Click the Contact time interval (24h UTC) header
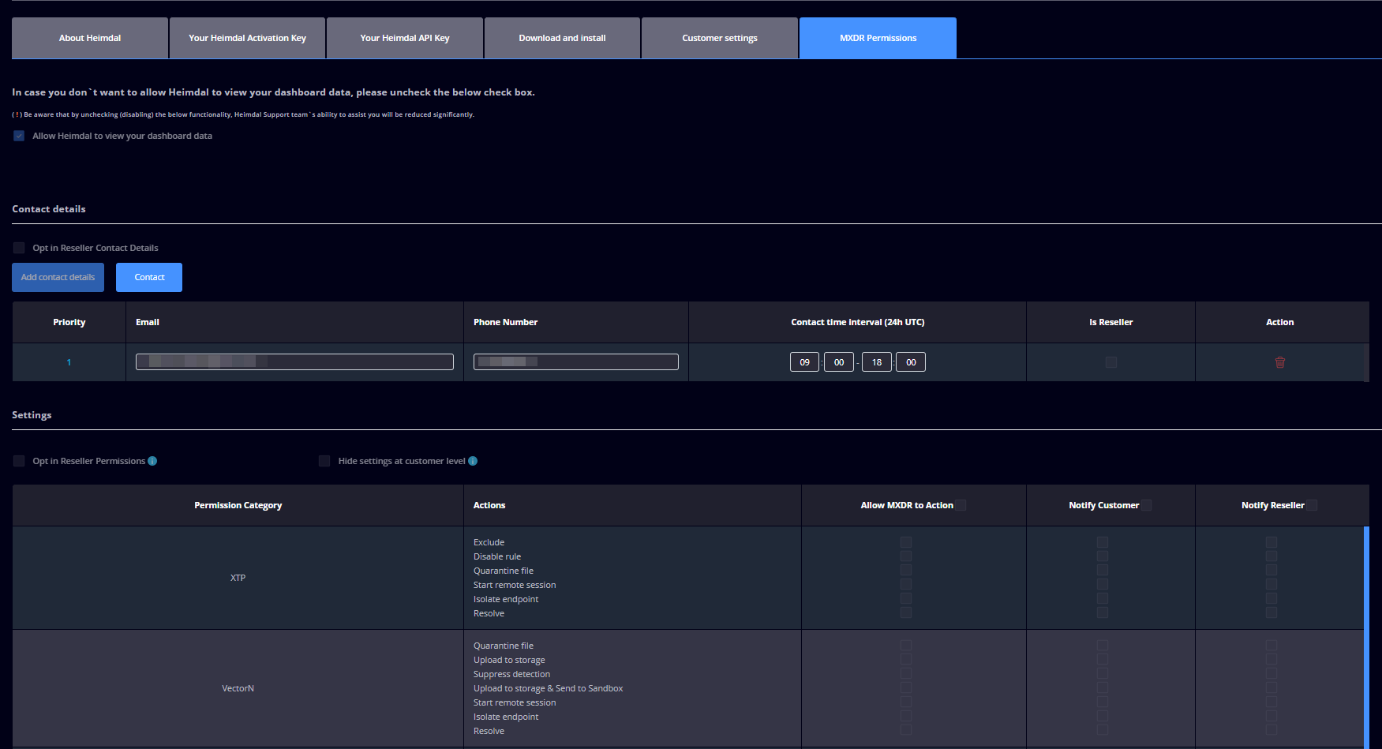Image resolution: width=1382 pixels, height=749 pixels. [858, 322]
